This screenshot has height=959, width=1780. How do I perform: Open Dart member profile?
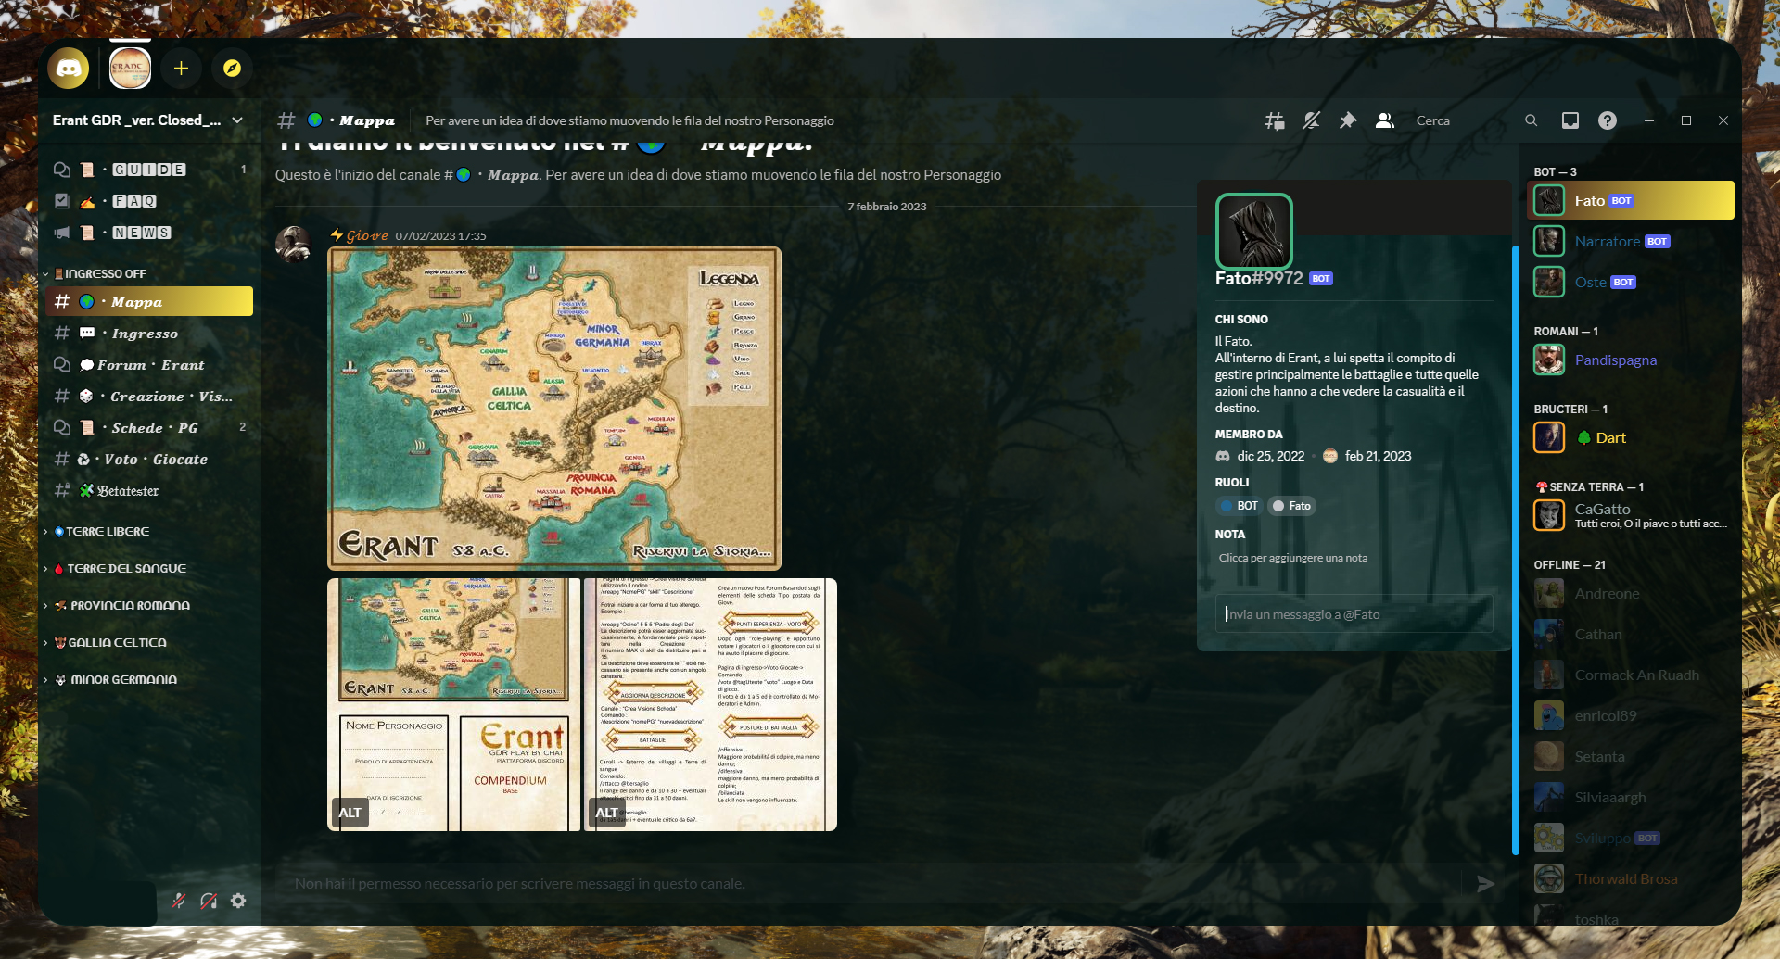(1630, 437)
